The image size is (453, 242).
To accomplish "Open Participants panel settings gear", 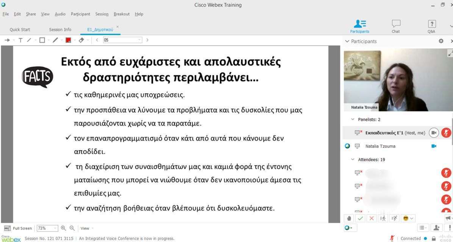I will pos(441,41).
